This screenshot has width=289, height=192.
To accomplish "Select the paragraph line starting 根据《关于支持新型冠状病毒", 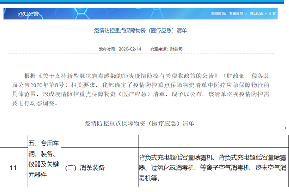I will (x=147, y=76).
